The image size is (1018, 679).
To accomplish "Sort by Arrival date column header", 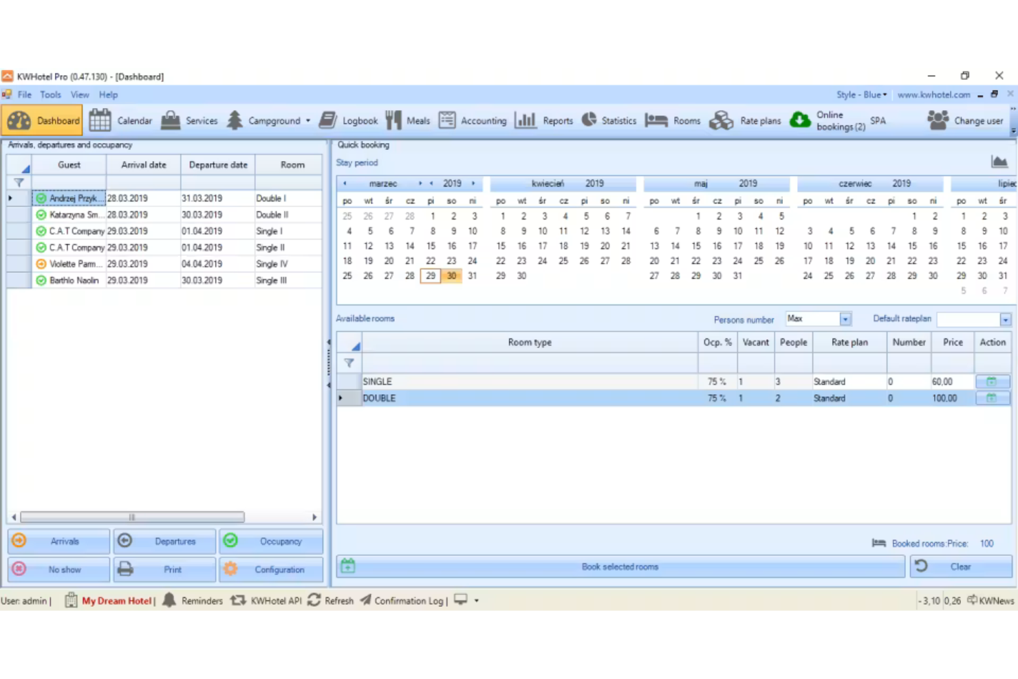I will pyautogui.click(x=144, y=164).
